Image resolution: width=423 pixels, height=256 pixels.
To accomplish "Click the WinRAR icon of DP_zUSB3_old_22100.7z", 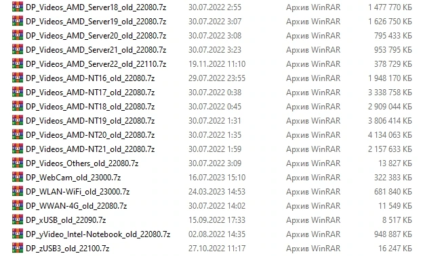I will (18, 248).
